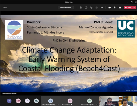Click the EIDEIC 2021 window title
The image size is (137, 106).
(69, 2)
